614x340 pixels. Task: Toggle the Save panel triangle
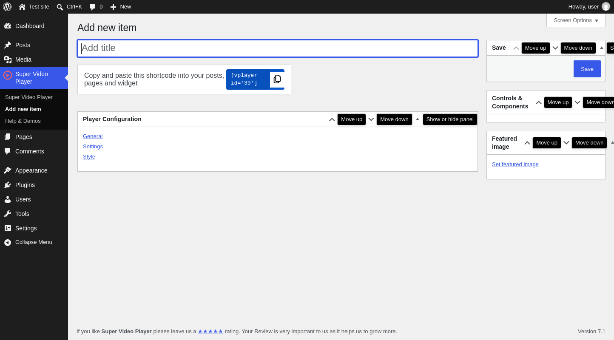(x=602, y=48)
